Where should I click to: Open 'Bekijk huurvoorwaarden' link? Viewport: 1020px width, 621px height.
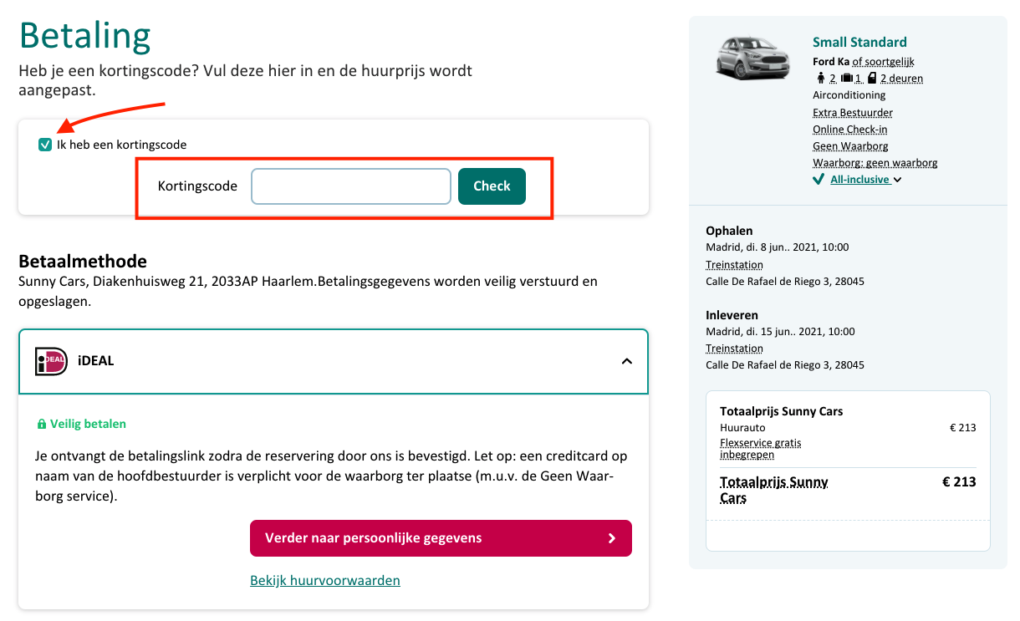click(325, 580)
